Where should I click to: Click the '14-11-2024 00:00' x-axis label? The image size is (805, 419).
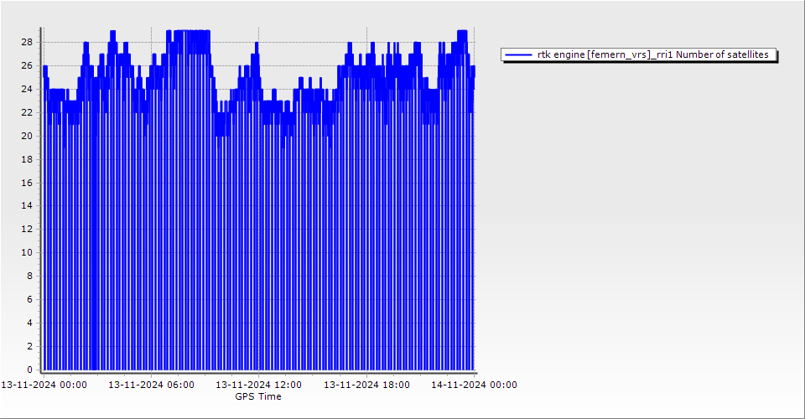coord(474,385)
